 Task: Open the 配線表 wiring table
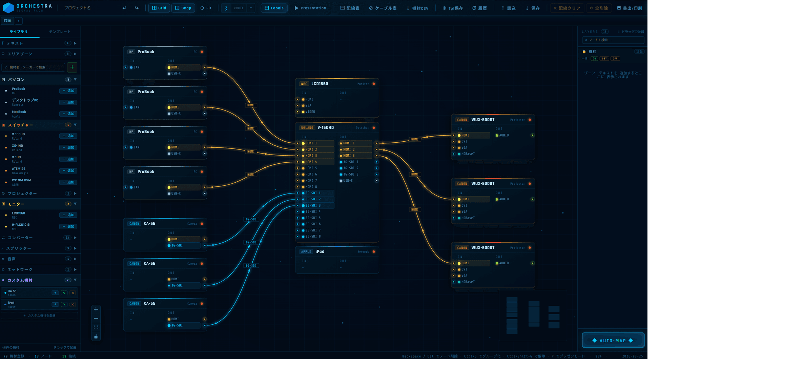[x=350, y=8]
